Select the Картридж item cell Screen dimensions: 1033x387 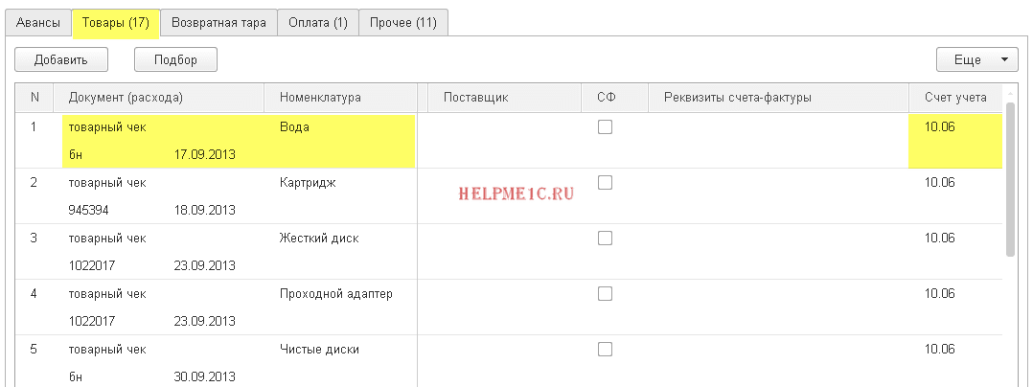[x=308, y=182]
